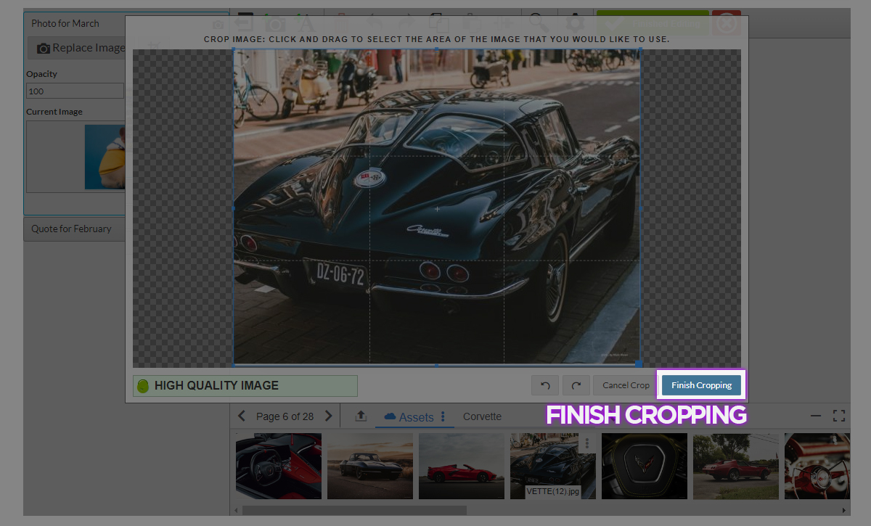871x526 pixels.
Task: Open the Assets tab options menu
Action: tap(443, 417)
